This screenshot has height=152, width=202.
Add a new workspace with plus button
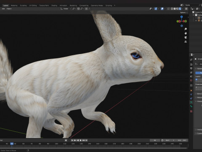pyautogui.click(x=114, y=5)
